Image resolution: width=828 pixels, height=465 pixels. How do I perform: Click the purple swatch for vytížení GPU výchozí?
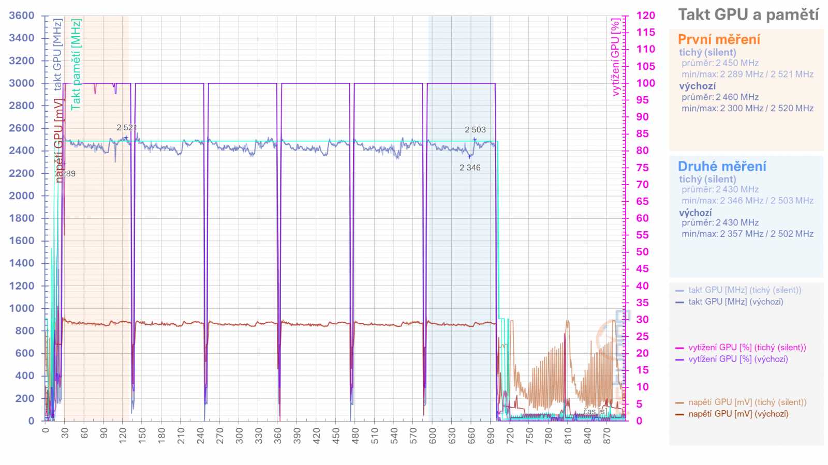679,359
